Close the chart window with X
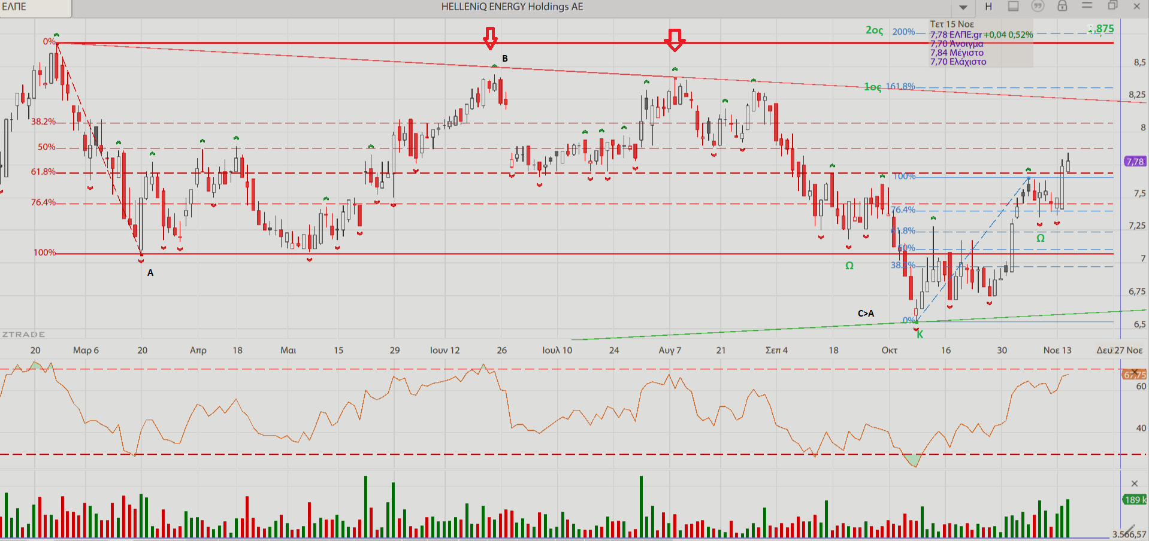 point(1136,6)
